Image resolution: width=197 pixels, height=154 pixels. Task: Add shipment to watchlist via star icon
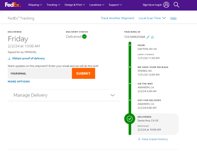(152, 37)
